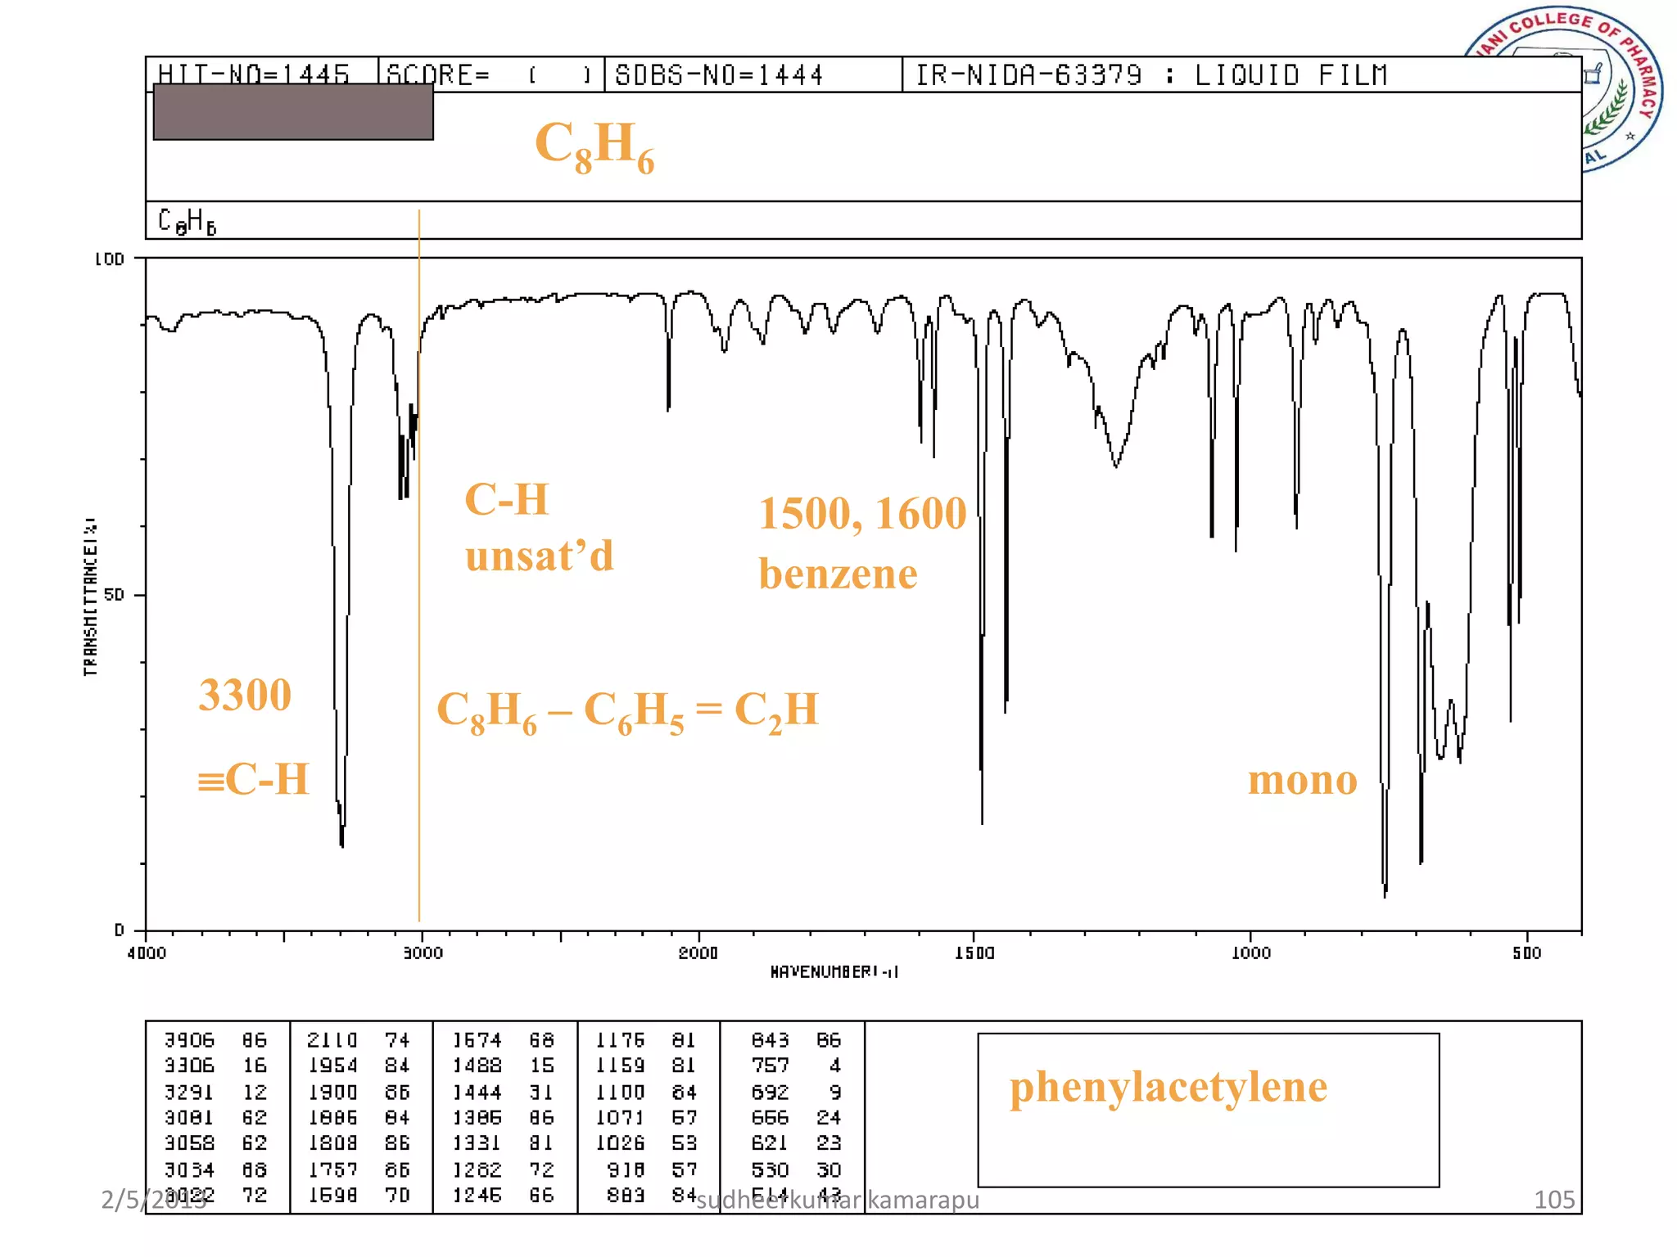
Task: Click peak table entry 3306
Action: tap(189, 1066)
